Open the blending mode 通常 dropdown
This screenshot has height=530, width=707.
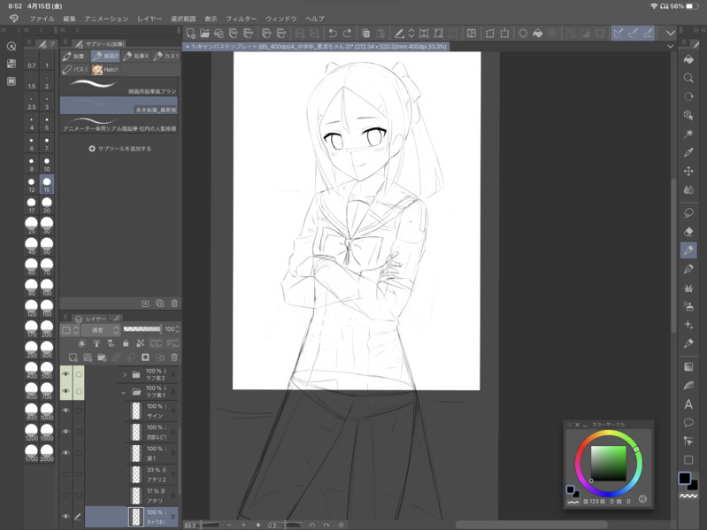[100, 330]
